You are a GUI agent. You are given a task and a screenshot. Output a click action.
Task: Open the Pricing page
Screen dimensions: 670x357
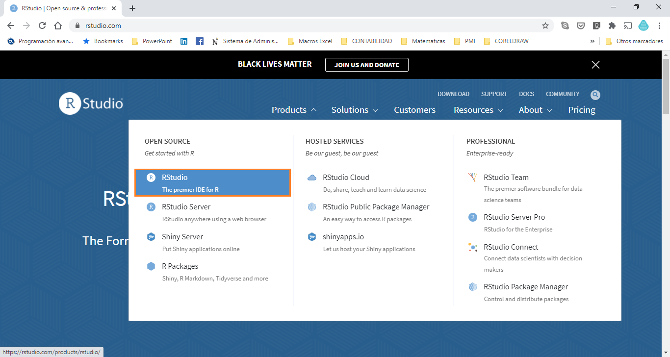581,110
